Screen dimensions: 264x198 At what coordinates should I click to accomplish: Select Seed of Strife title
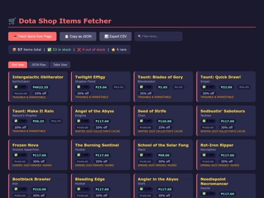152,111
